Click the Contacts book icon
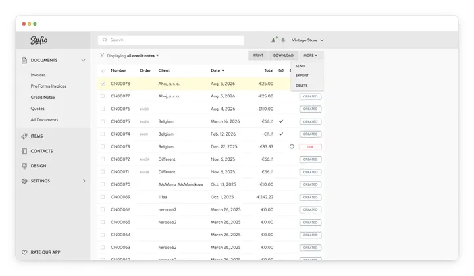Image resolution: width=474 pixels, height=276 pixels. [24, 151]
